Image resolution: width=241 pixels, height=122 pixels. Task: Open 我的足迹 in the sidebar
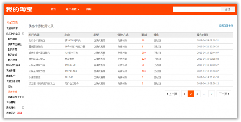(x=11, y=113)
